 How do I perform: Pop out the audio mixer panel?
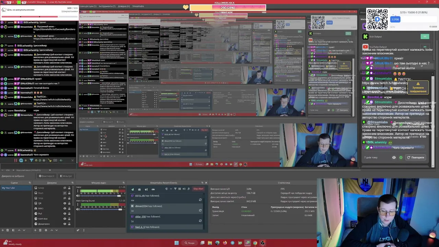point(123,183)
